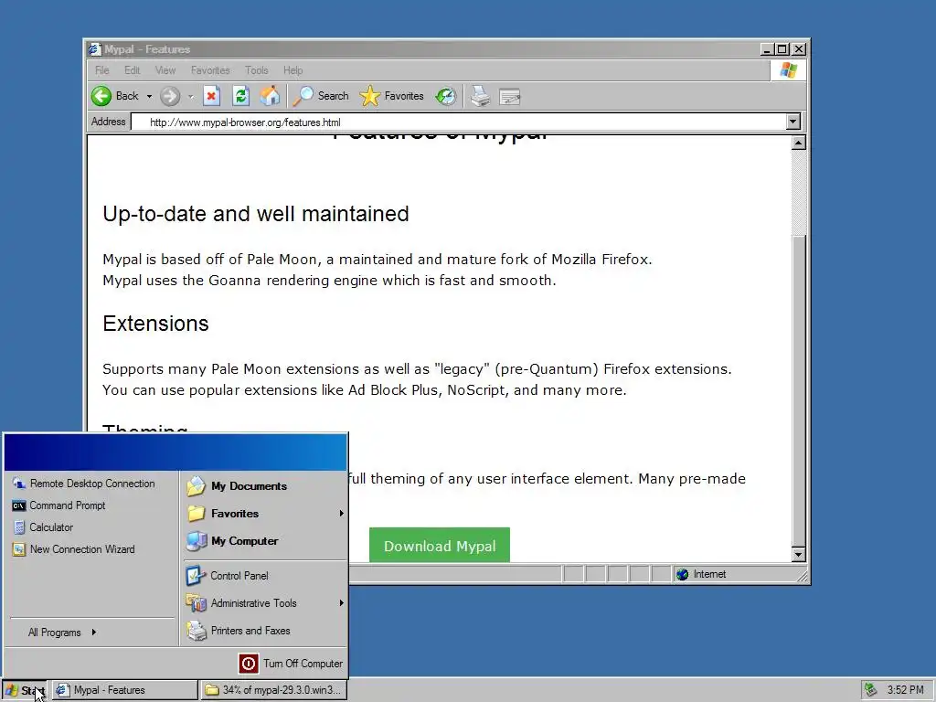Open History icon in toolbar
Screen dimensions: 936x702
(445, 96)
